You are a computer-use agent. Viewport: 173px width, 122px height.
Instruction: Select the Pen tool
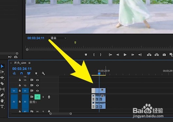pos(2,95)
